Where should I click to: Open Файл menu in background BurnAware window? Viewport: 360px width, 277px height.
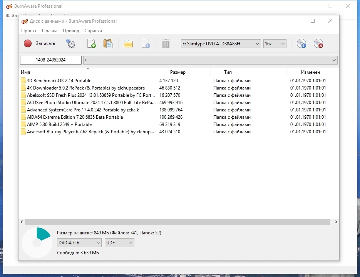pyautogui.click(x=11, y=16)
